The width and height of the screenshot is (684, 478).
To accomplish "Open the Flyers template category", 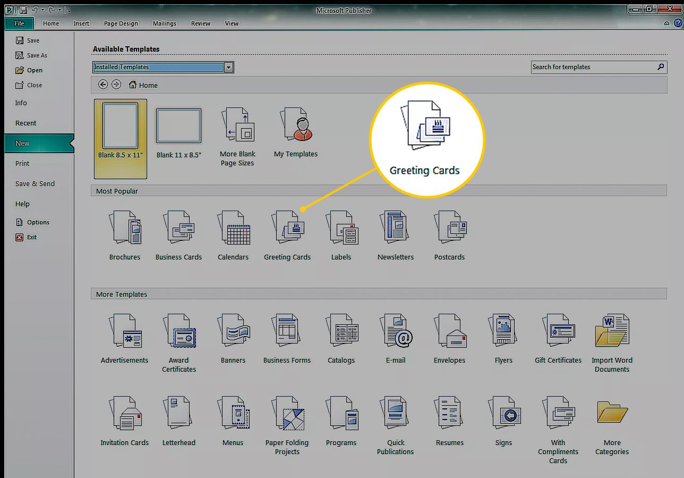I will point(504,338).
